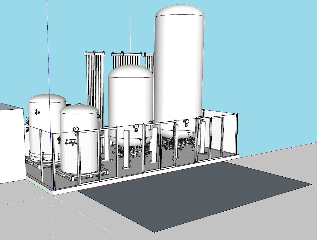This screenshot has width=317, height=240.
Task: Click the pressure gauge on small front tank
Action: pos(76,129)
